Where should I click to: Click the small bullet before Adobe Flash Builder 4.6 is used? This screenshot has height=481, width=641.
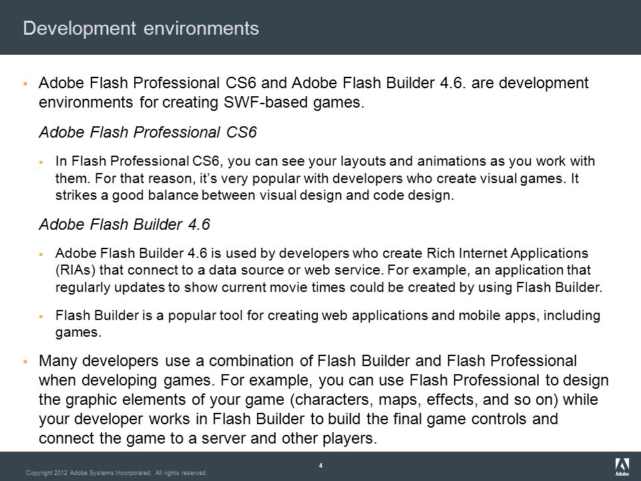pos(41,254)
